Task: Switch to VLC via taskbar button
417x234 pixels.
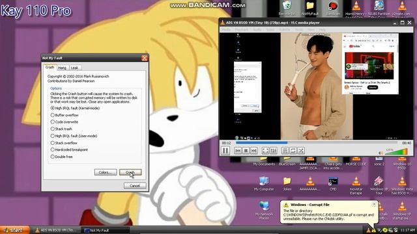Action: tap(56, 230)
